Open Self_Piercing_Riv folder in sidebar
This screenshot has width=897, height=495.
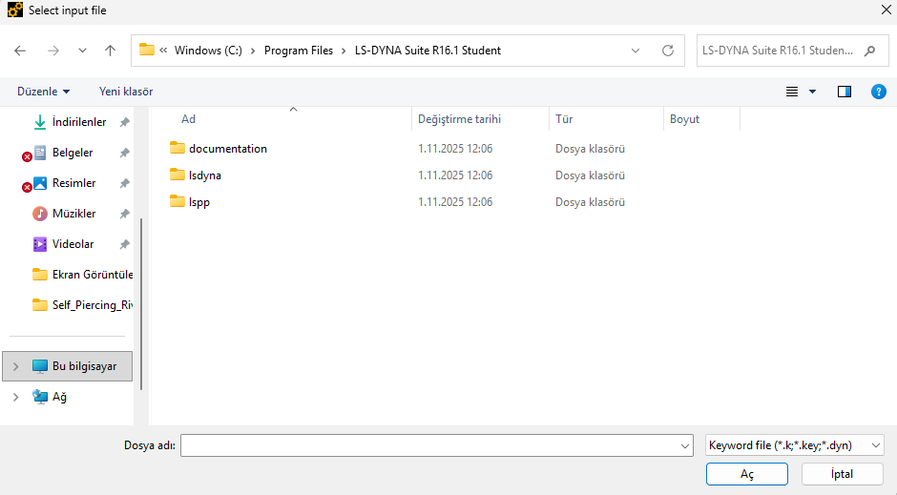click(82, 305)
